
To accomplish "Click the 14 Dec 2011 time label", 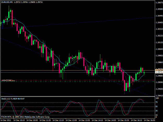I will pos(6,120).
